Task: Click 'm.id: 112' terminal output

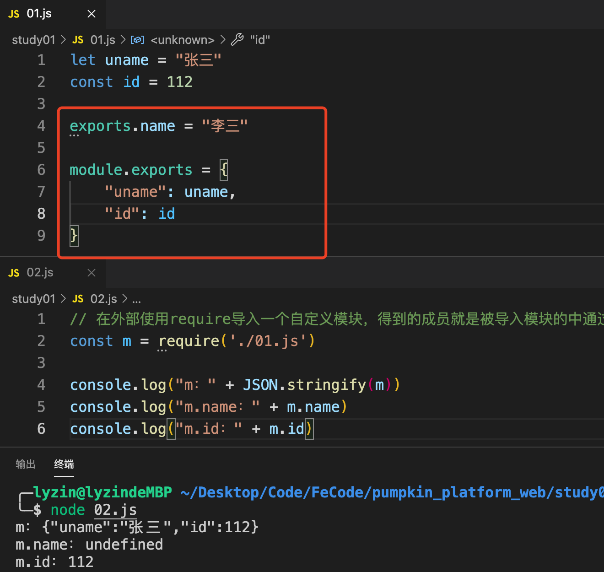Action: 54,562
